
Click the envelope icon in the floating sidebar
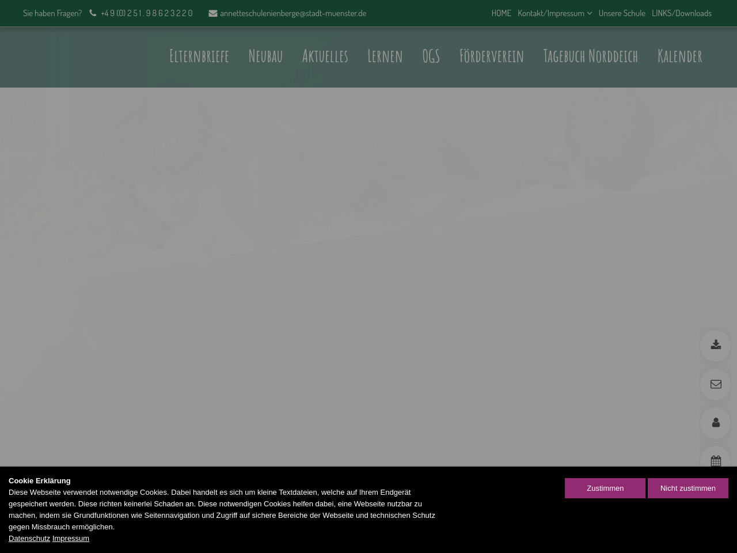716,384
